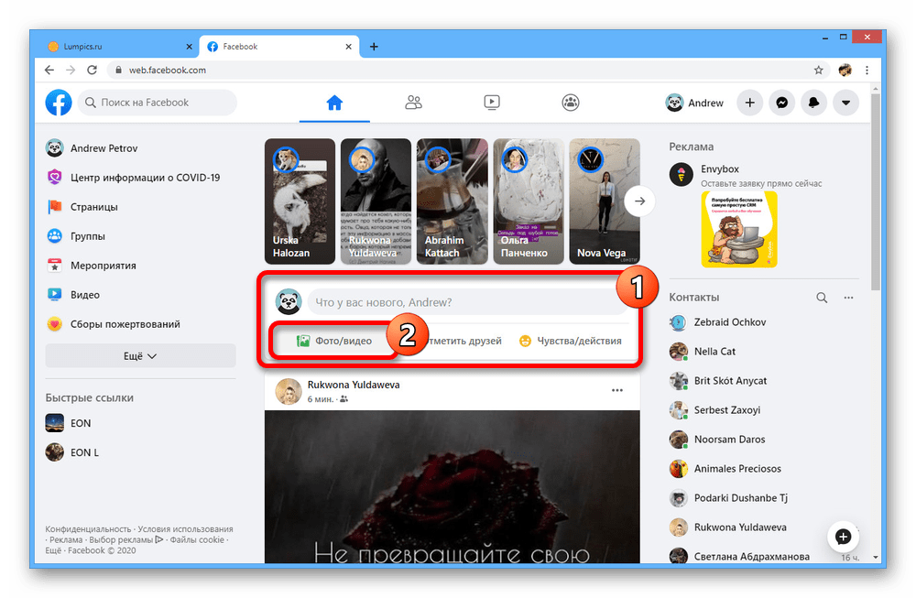916x598 pixels.
Task: Click Фото/видео button
Action: 334,341
